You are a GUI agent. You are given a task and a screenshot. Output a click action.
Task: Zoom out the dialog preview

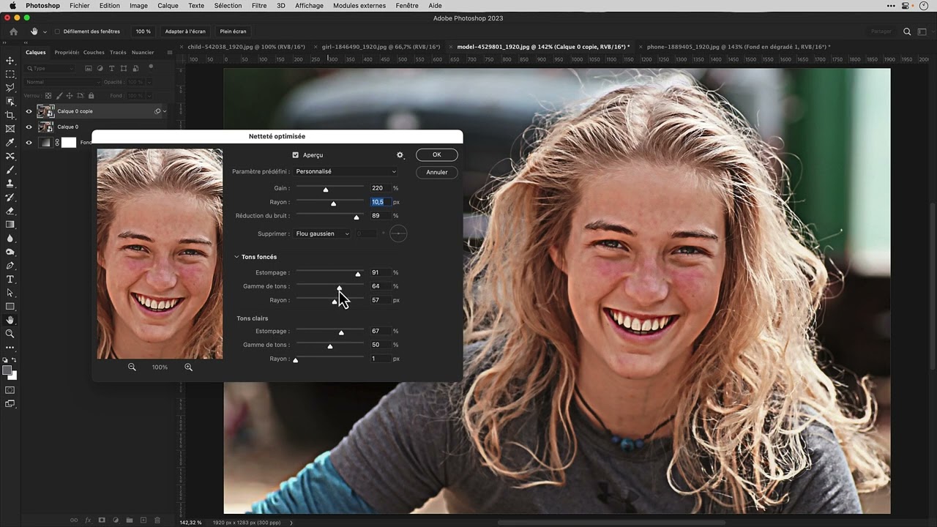point(132,367)
